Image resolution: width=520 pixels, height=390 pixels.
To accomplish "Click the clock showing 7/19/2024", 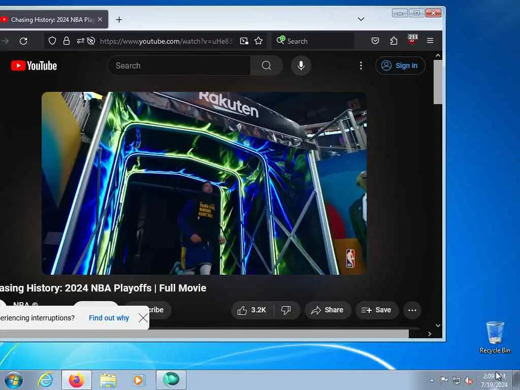I will [x=494, y=380].
